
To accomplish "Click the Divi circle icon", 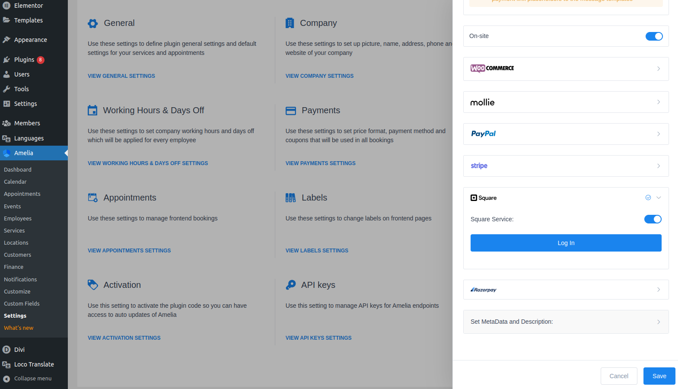I will point(6,350).
